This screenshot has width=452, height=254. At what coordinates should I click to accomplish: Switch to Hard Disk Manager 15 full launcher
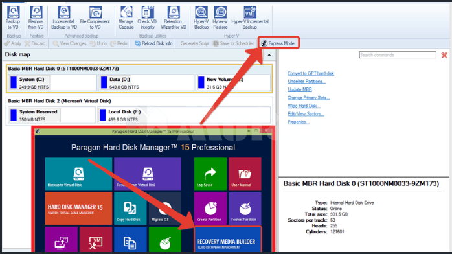pos(78,209)
